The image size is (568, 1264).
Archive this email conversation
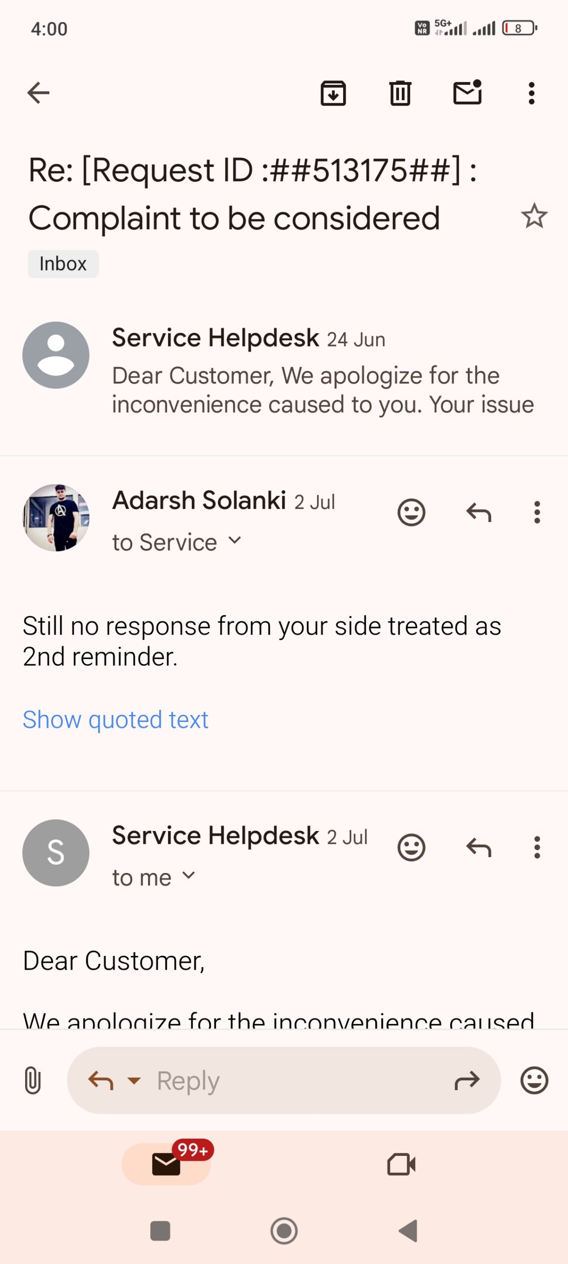click(333, 93)
